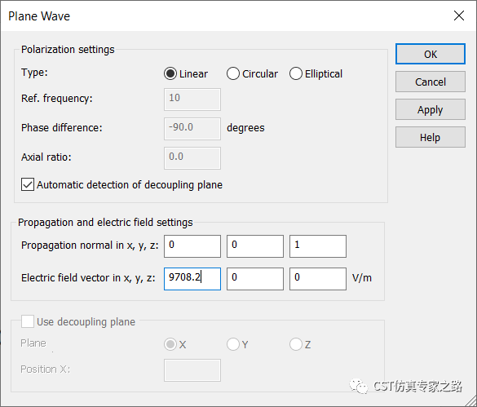The image size is (477, 407).
Task: Open Help for the Plane Wave dialog
Action: [431, 137]
